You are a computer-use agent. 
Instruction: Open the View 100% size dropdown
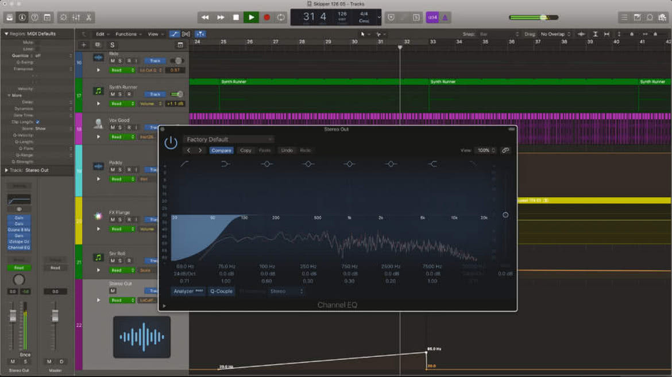tap(485, 150)
